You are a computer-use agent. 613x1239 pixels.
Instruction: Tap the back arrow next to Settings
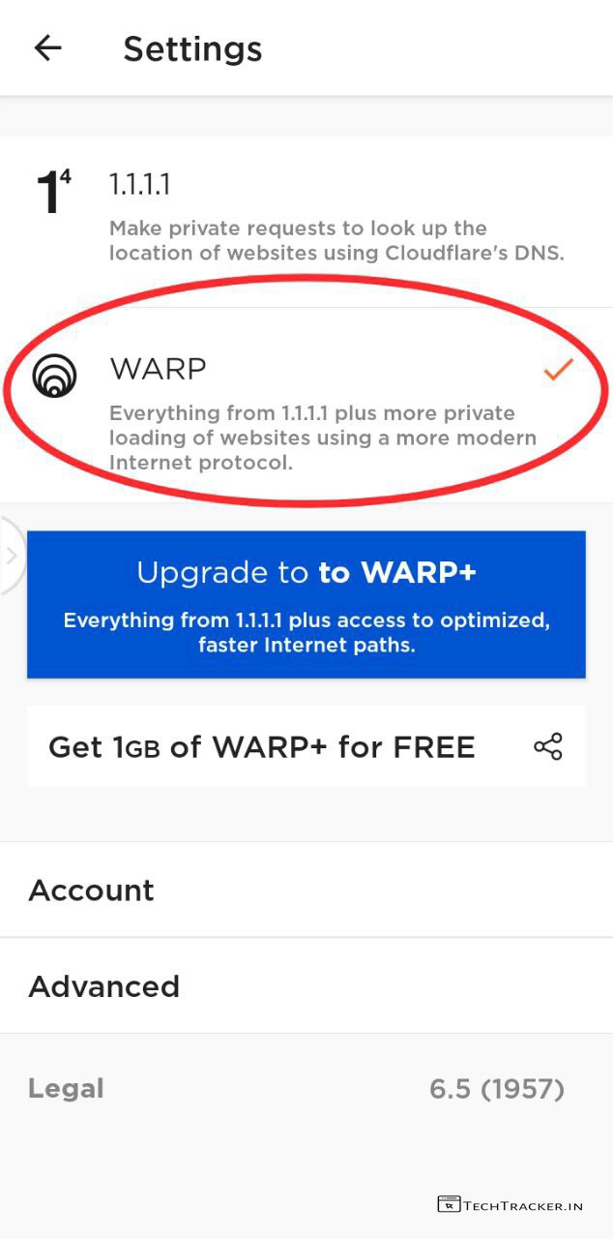tap(47, 48)
